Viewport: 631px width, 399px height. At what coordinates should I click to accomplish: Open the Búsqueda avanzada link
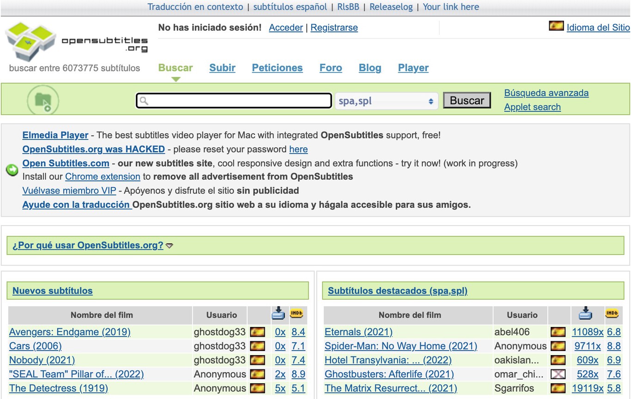tap(546, 93)
